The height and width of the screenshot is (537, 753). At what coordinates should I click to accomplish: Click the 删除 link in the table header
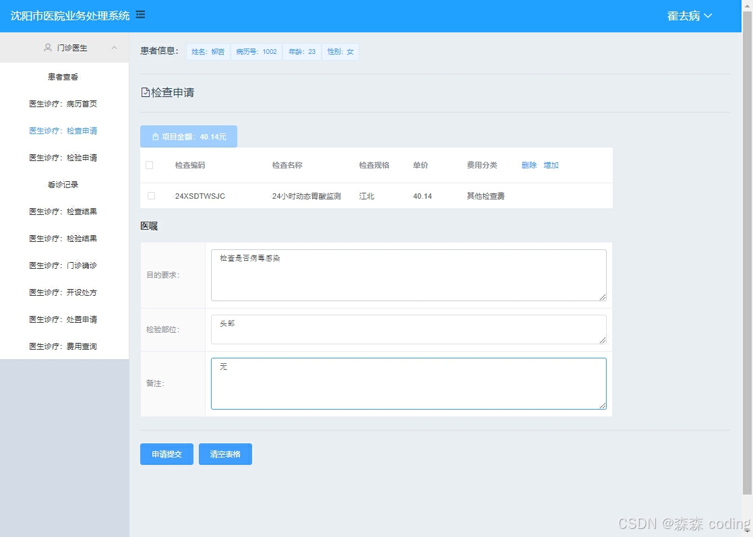[529, 164]
